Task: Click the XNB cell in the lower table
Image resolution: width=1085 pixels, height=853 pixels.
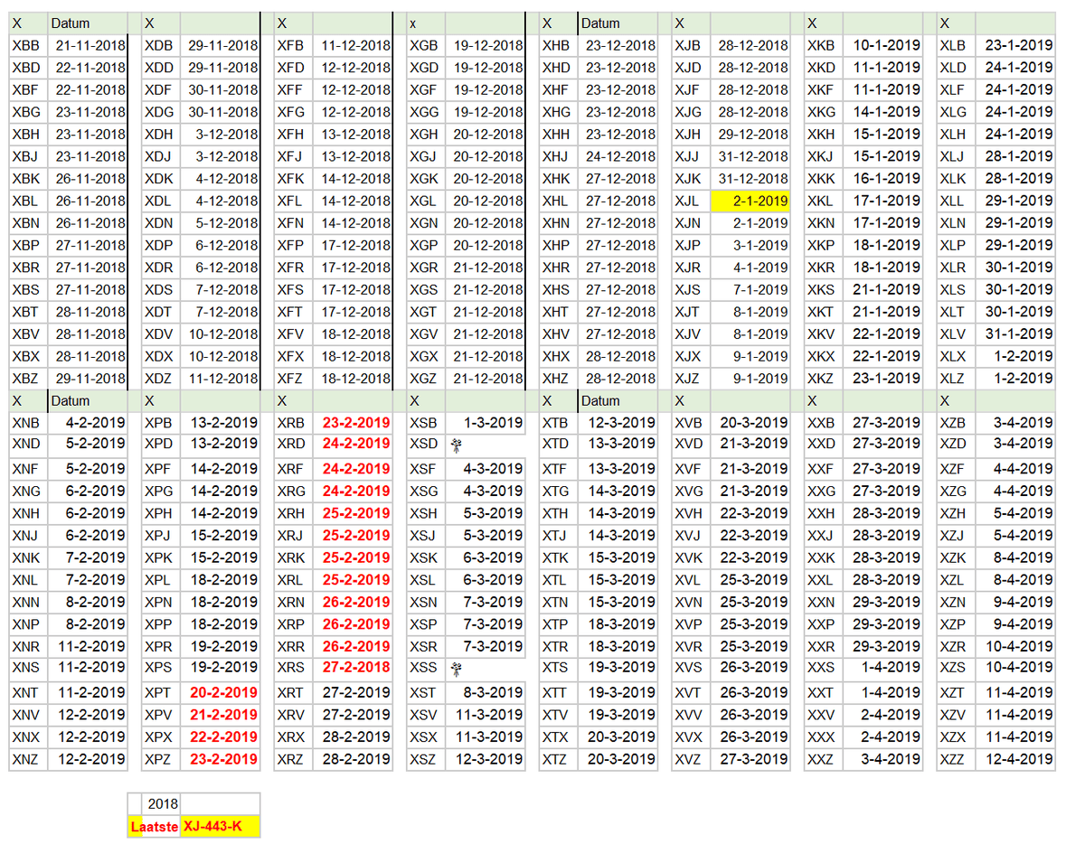Action: [x=27, y=423]
